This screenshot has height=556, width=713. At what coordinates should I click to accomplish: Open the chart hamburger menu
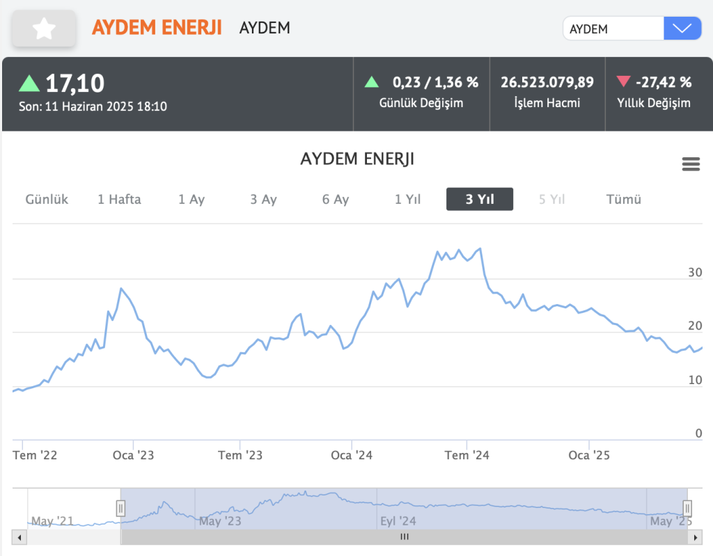pyautogui.click(x=691, y=164)
